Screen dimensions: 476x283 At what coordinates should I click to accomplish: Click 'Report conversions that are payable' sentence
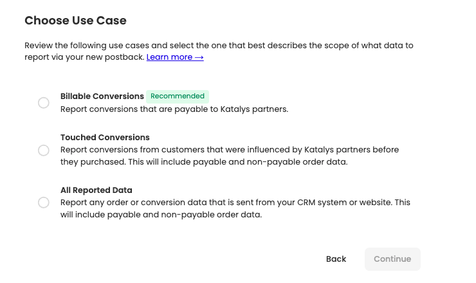click(129, 109)
